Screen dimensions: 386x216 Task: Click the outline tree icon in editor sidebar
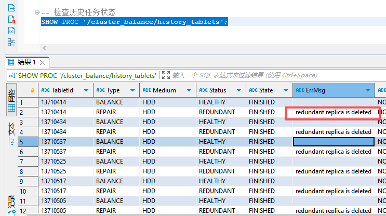(11, 42)
